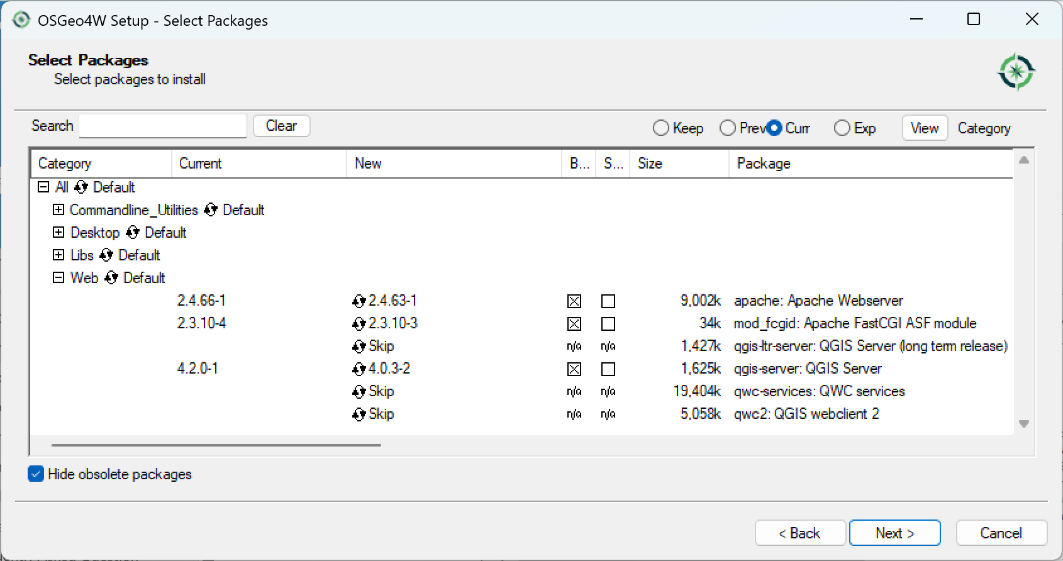The image size is (1063, 561).
Task: Select the qgis-server: QGIS Server text
Action: (x=808, y=369)
